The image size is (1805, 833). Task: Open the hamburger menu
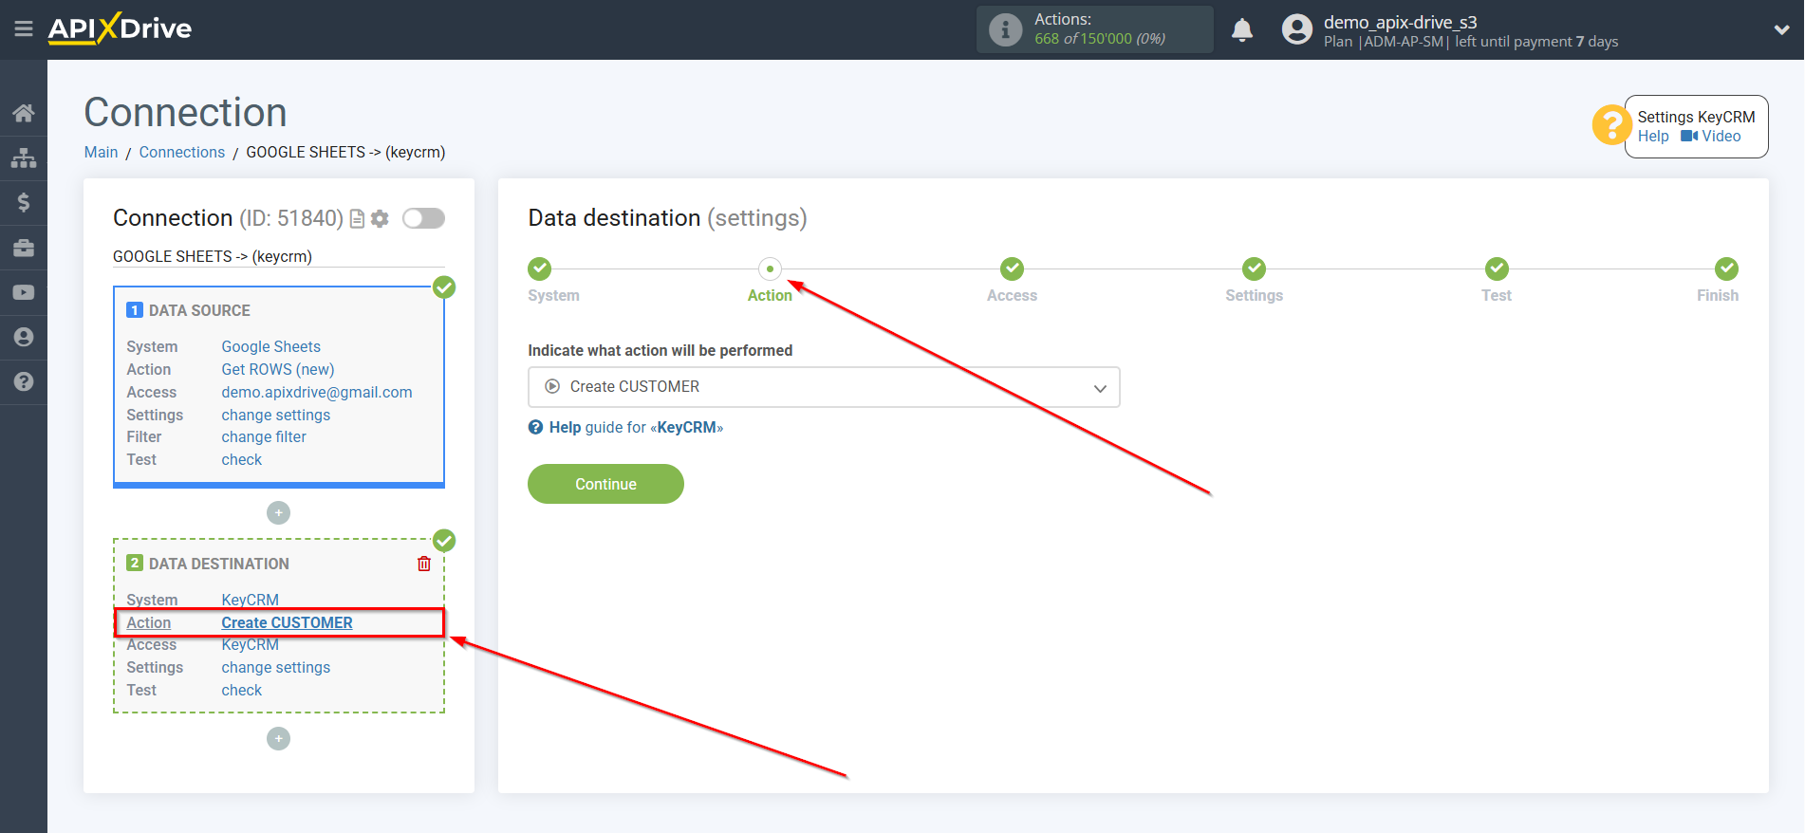[24, 29]
